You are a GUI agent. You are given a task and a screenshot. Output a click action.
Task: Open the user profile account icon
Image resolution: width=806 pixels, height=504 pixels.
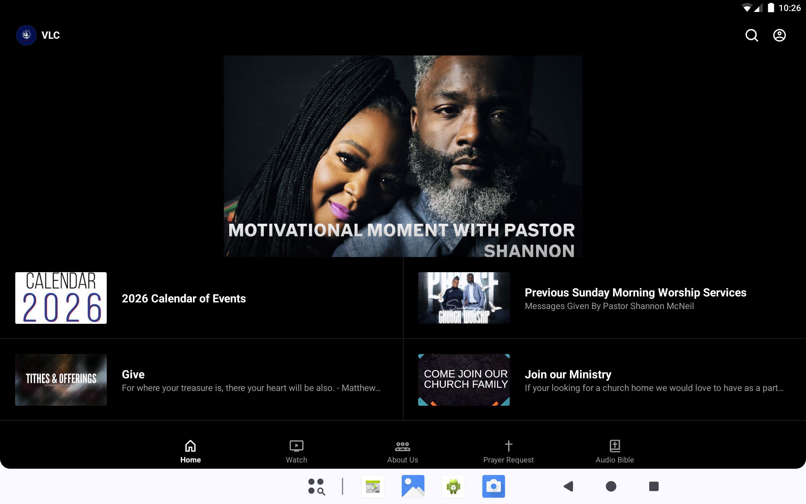tap(779, 35)
